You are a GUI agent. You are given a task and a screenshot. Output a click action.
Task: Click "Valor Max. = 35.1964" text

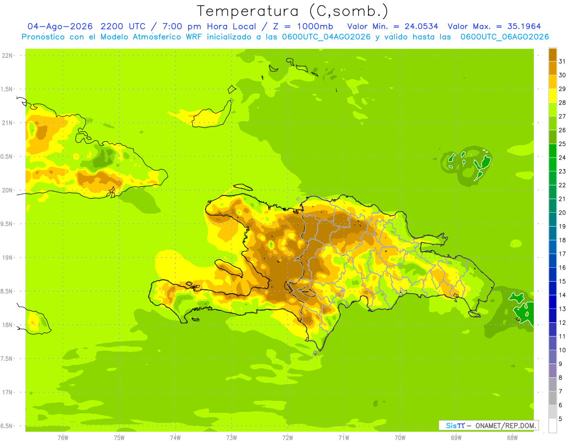coord(494,26)
